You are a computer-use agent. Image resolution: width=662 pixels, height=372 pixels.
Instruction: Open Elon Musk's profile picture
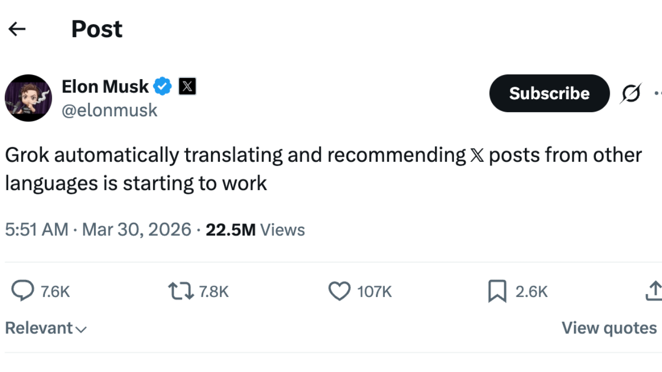point(28,98)
